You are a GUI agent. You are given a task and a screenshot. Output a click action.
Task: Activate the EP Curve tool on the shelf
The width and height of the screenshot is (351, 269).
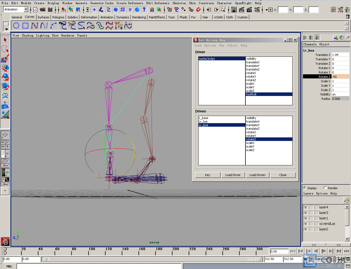44,26
